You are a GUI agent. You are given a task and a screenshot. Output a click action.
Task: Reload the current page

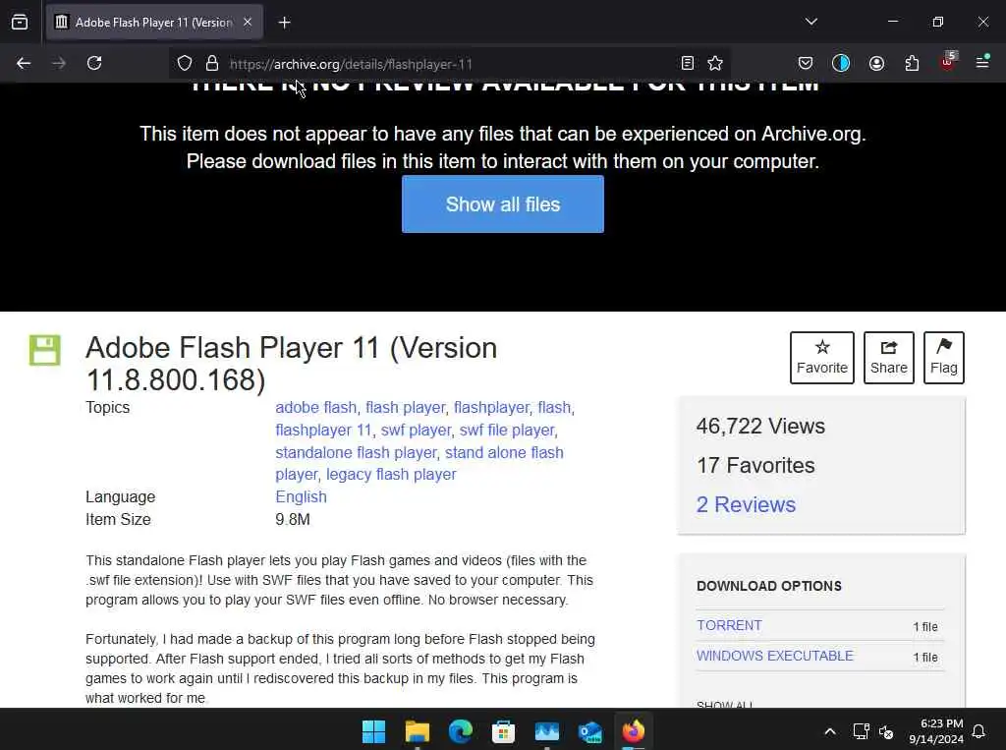point(94,63)
